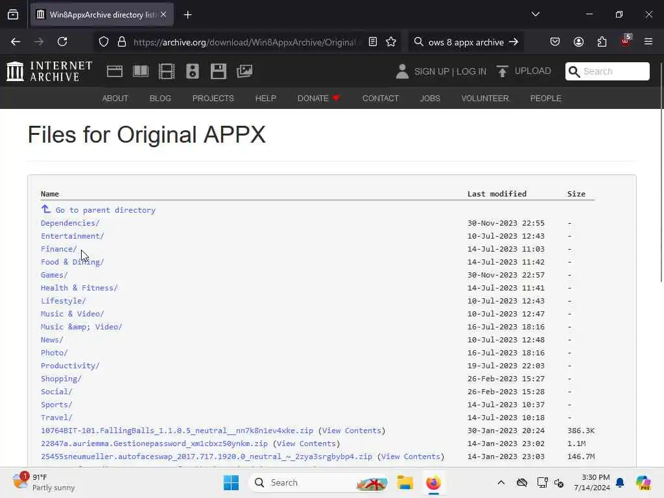This screenshot has width=664, height=498.
Task: Open the Audio speaker icon
Action: tap(192, 71)
